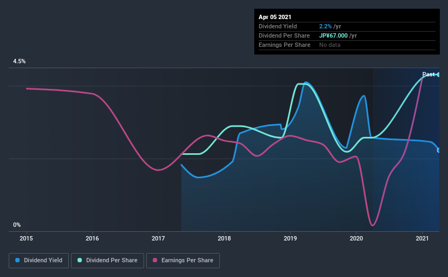This screenshot has width=448, height=277.
Task: Toggle the Dividend Per Share legend button
Action: click(x=107, y=261)
